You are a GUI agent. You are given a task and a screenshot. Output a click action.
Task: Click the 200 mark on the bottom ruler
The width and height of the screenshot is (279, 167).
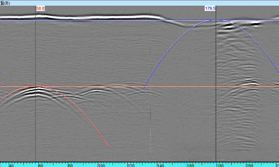(x=250, y=165)
